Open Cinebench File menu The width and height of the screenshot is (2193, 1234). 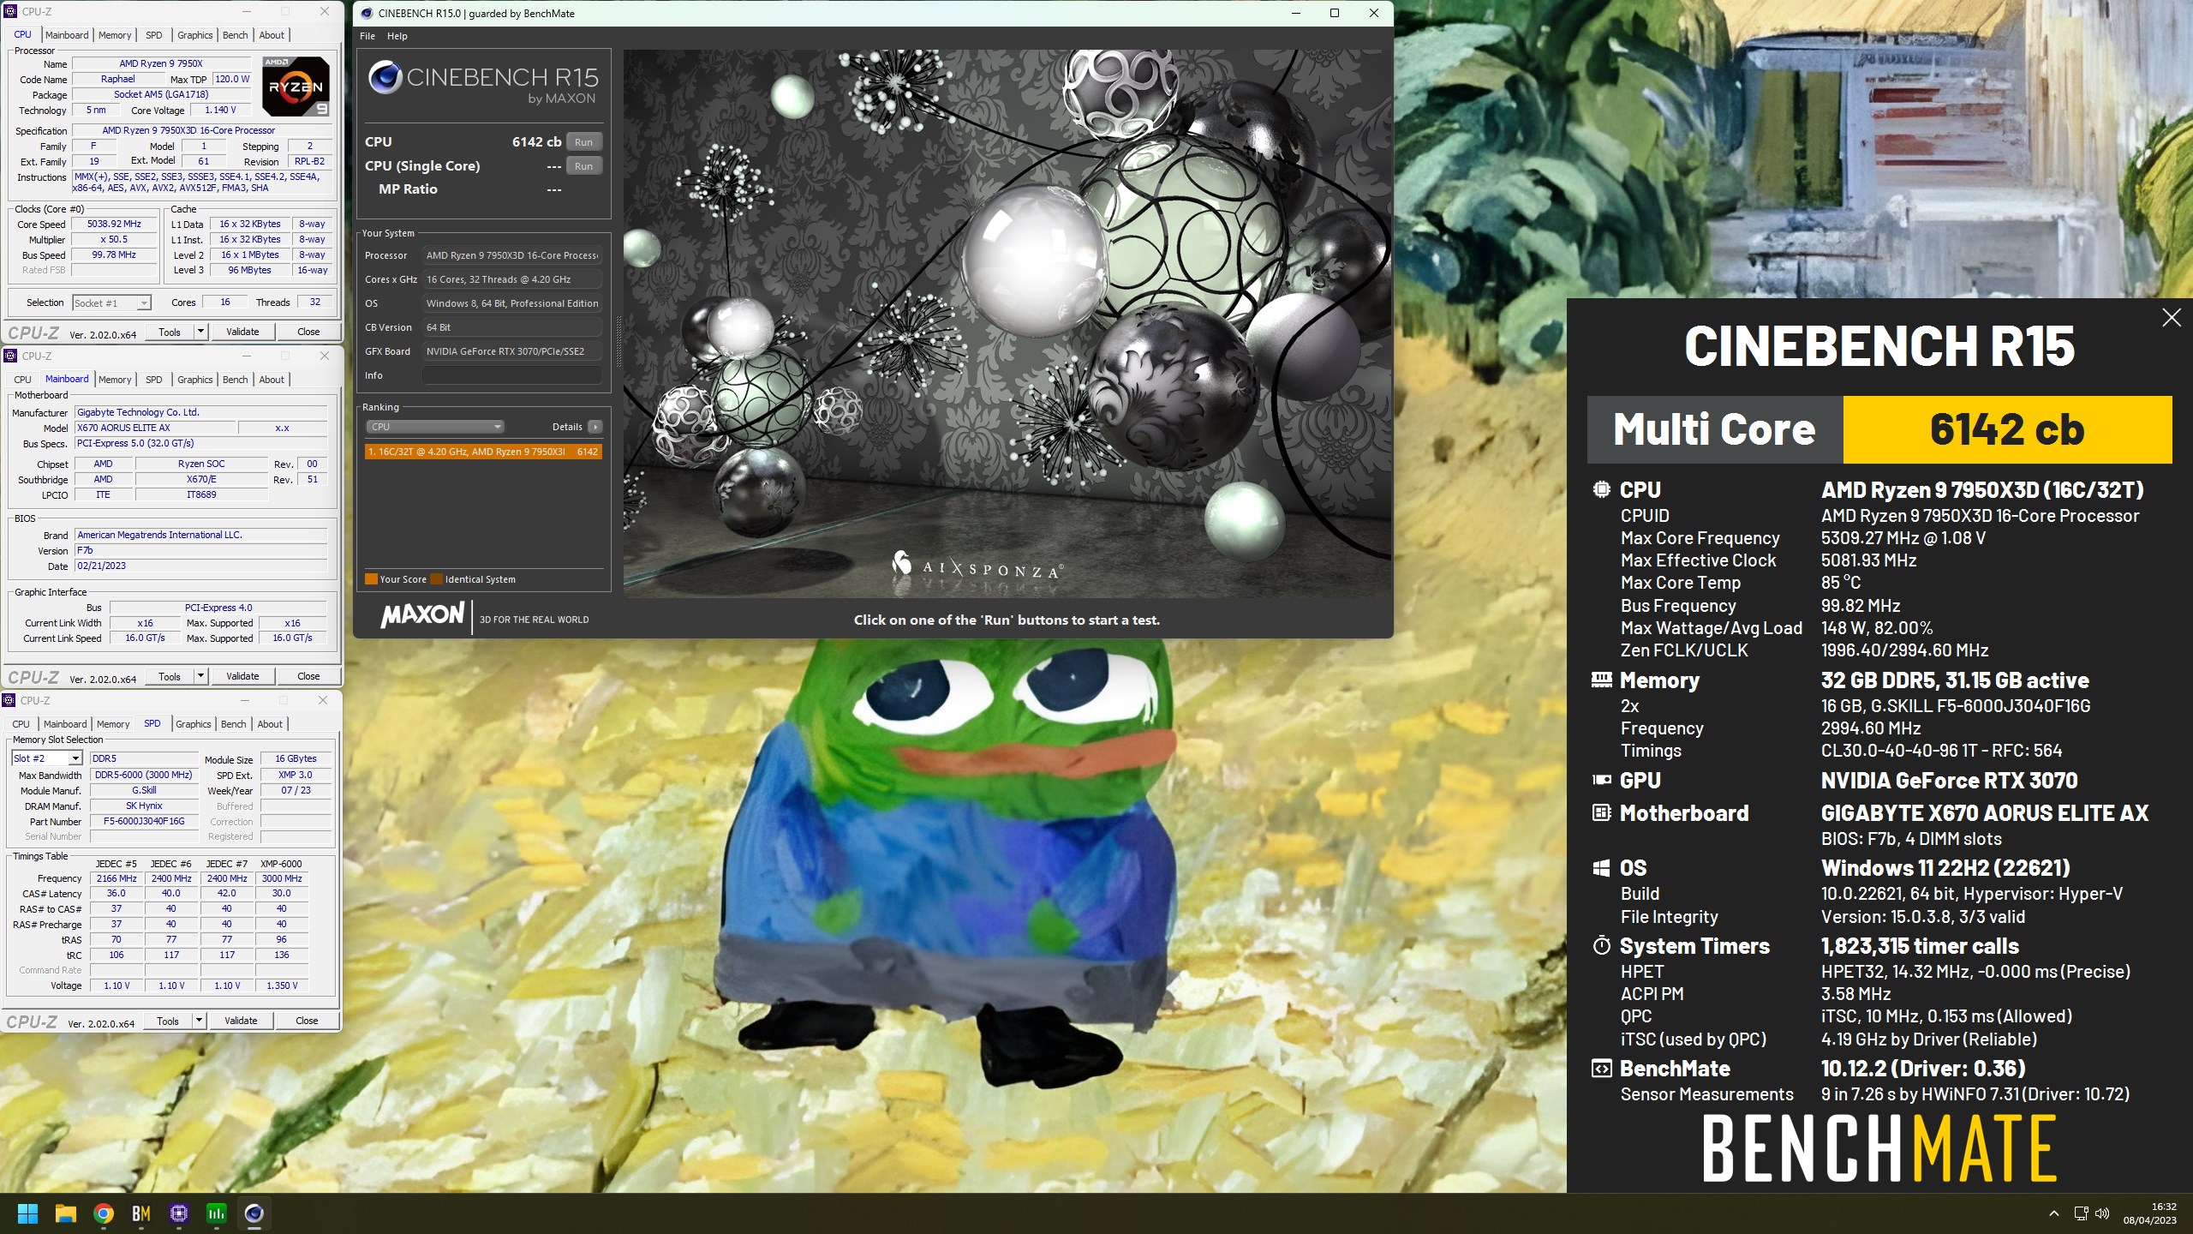[x=367, y=36]
